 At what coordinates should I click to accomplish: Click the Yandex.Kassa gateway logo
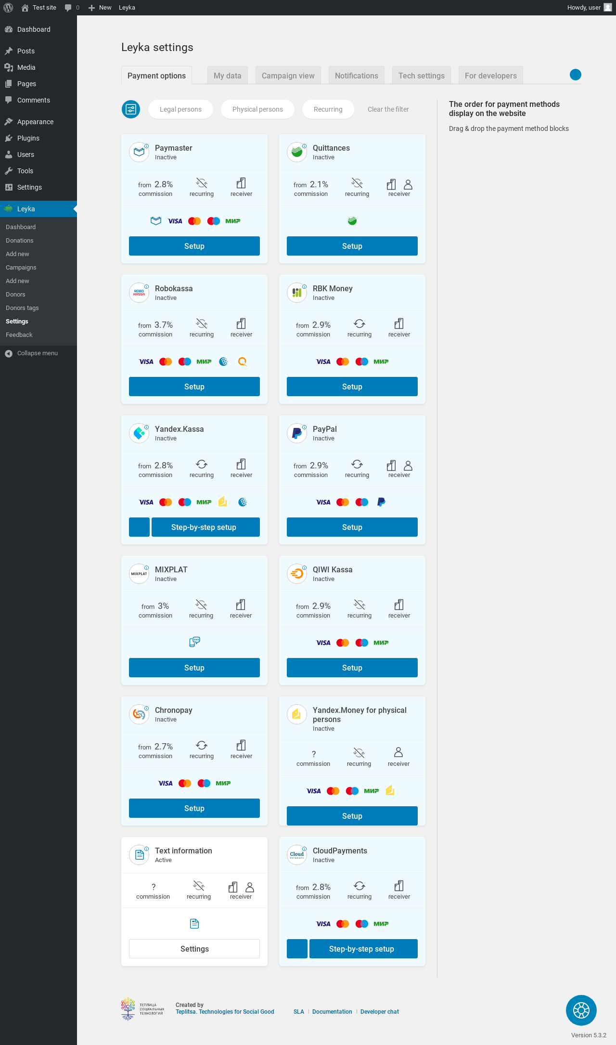(x=139, y=433)
